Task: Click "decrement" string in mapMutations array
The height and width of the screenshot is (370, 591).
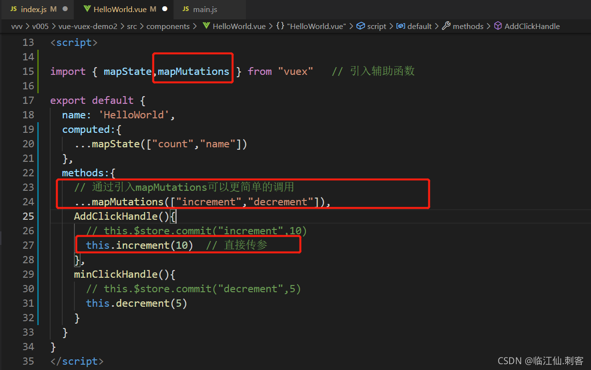Action: (x=280, y=202)
